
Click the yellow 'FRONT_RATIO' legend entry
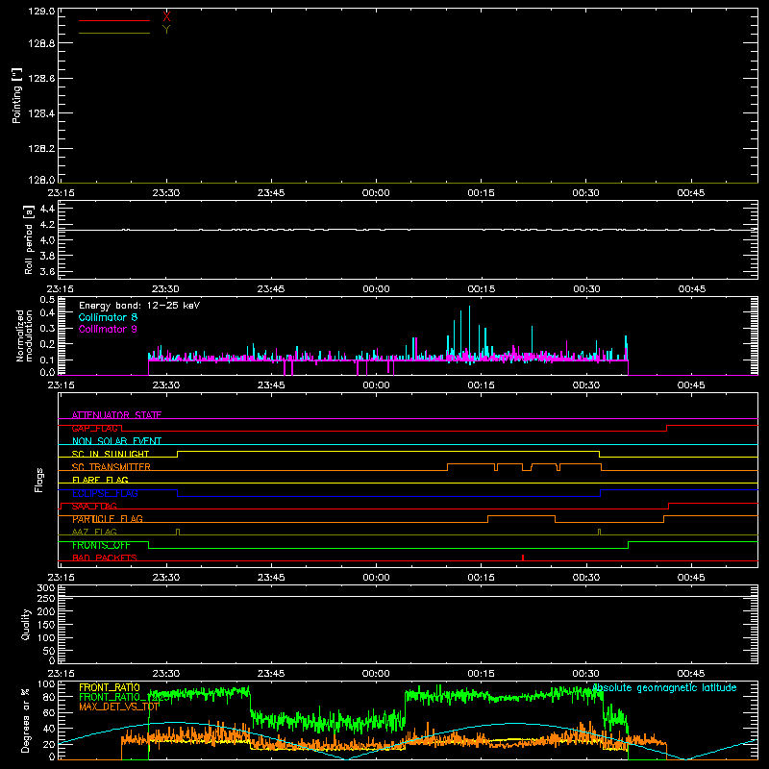click(x=110, y=687)
